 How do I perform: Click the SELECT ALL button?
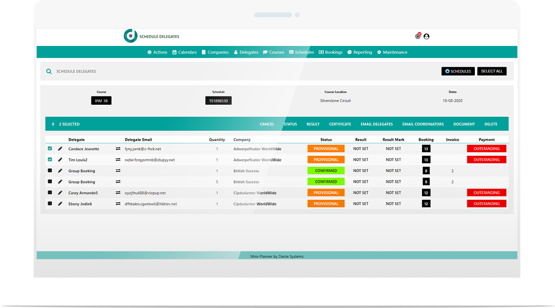tap(492, 71)
